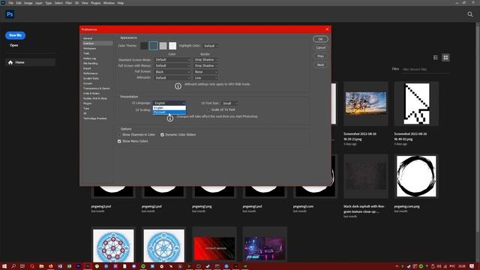Select the darkest Color Theme swatch
This screenshot has height=270, width=480.
point(144,46)
